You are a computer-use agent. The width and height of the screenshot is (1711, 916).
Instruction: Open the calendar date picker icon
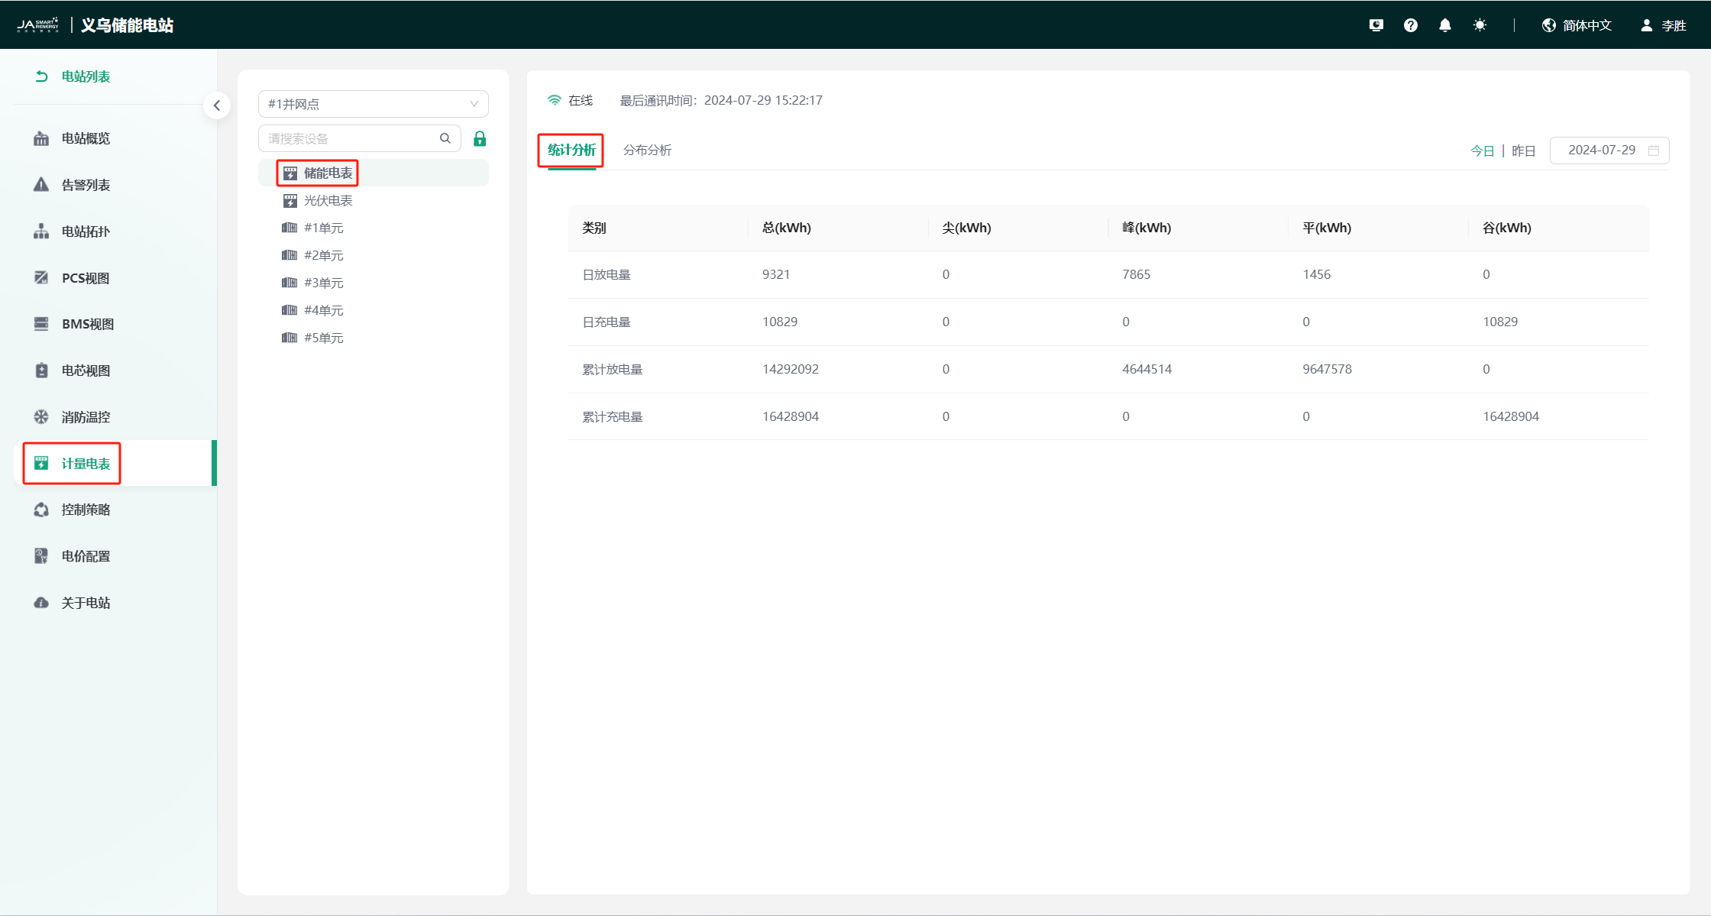1654,151
